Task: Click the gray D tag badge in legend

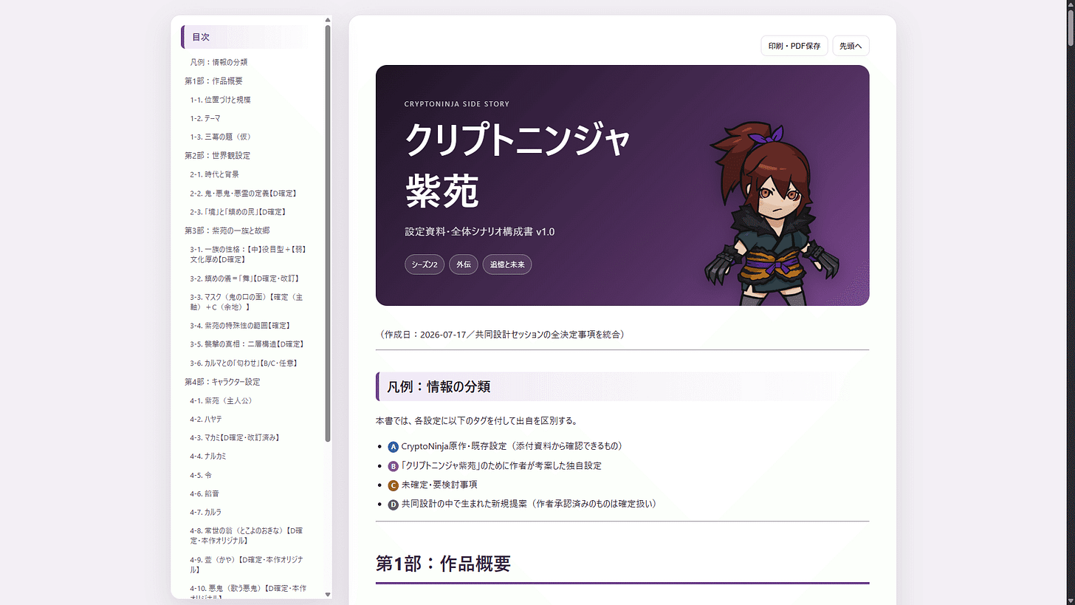Action: click(394, 505)
